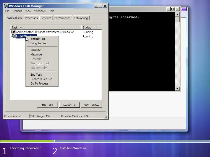Switch to the Performance tab

62,18
